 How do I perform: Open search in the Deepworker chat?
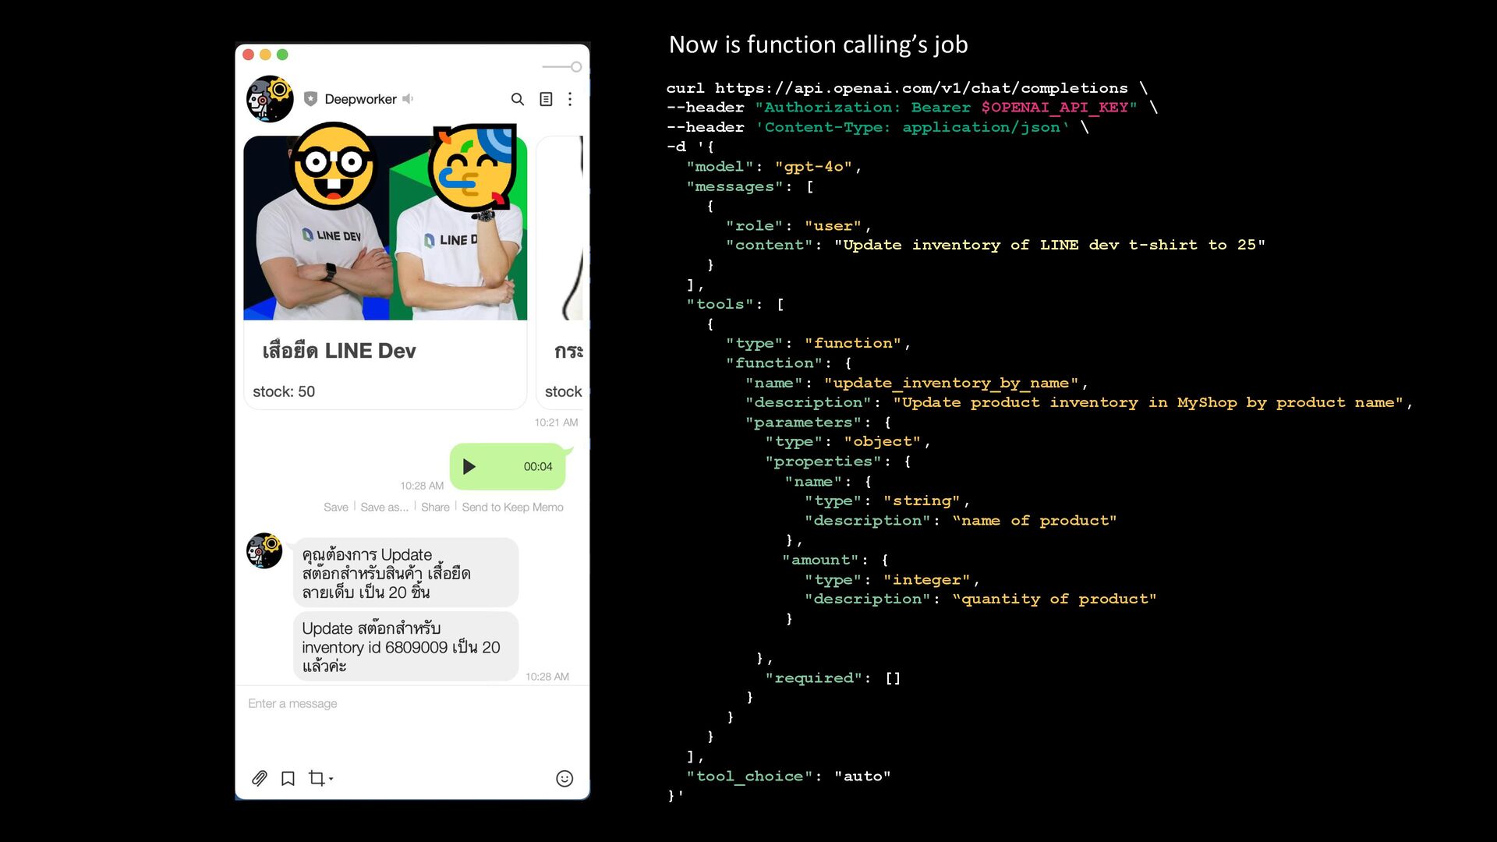click(517, 99)
